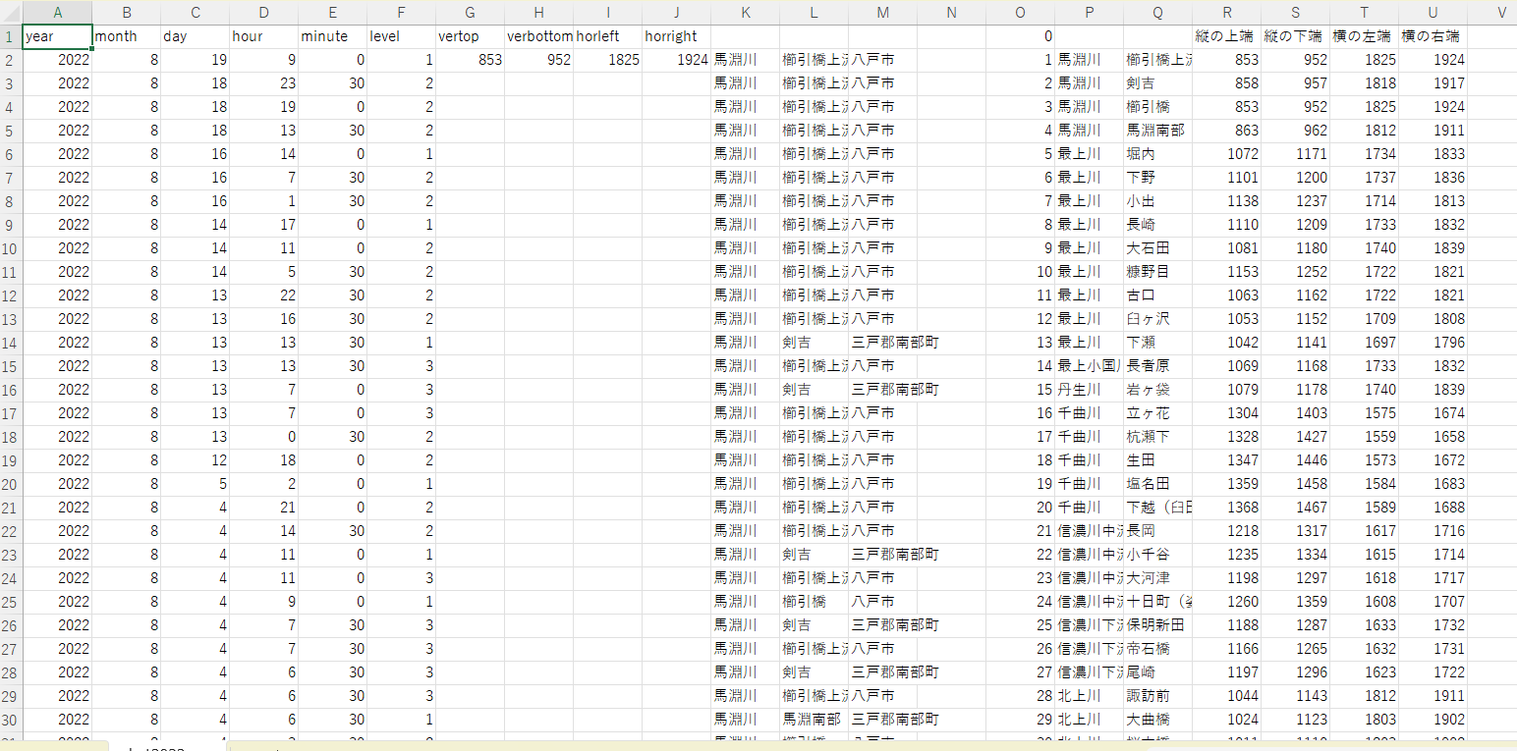Click the 'verbottom' header cell
The image size is (1517, 751).
tap(538, 36)
